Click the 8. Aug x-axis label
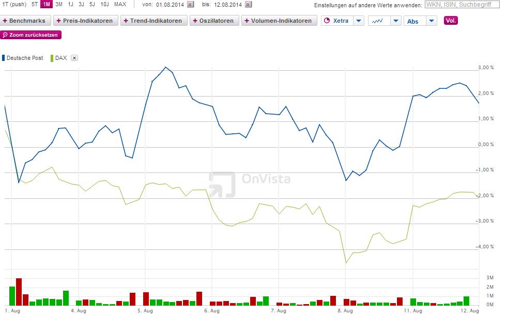Viewport: 507px width, 316px height. pyautogui.click(x=345, y=311)
